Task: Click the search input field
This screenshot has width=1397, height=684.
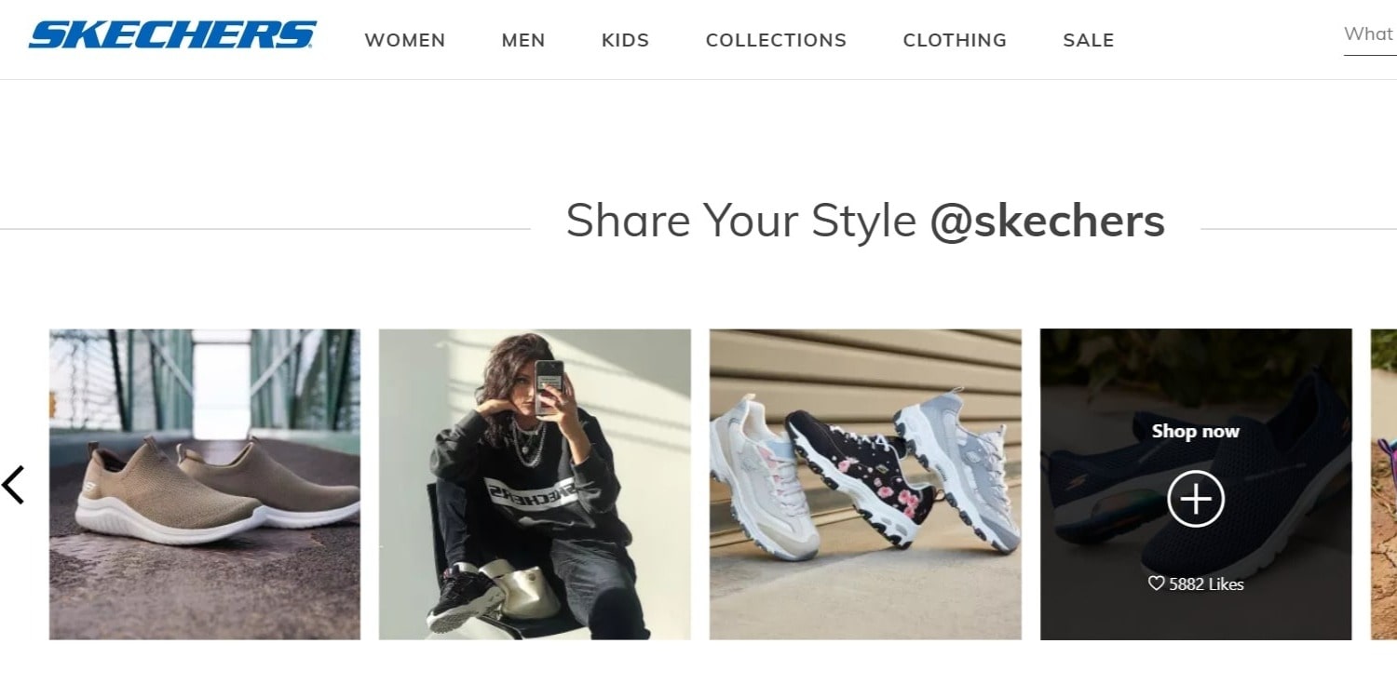Action: pos(1369,34)
